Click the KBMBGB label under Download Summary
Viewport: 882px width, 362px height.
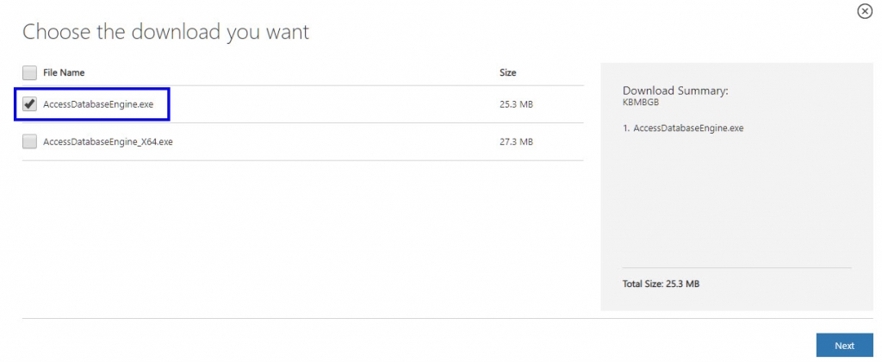(639, 102)
